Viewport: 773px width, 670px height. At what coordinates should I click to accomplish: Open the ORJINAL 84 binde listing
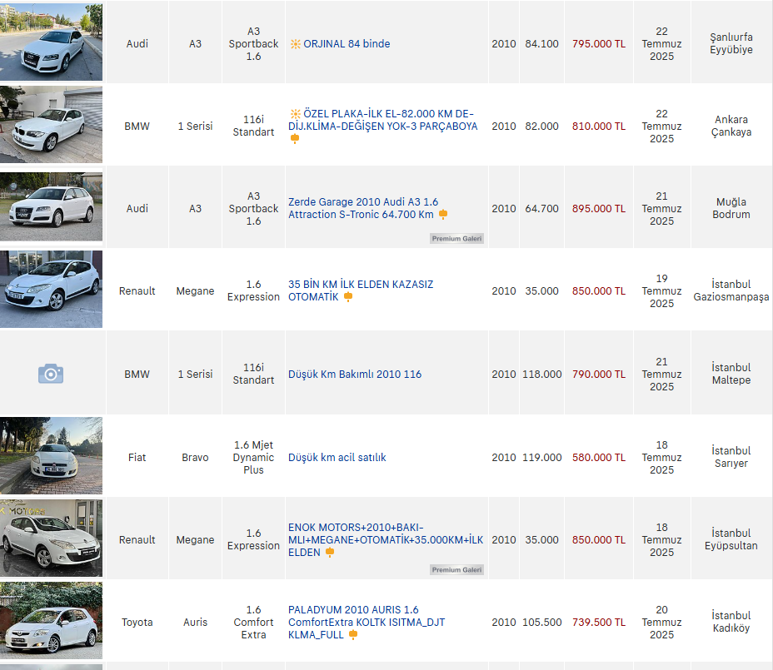(347, 44)
